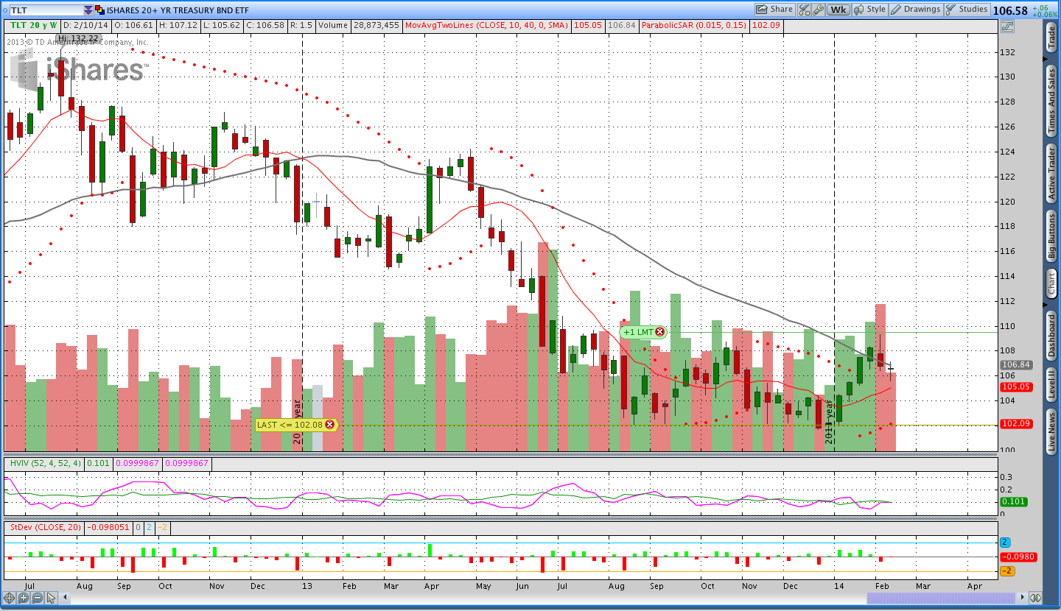
Task: Click the 106.84 price axis bubble
Action: point(1016,364)
